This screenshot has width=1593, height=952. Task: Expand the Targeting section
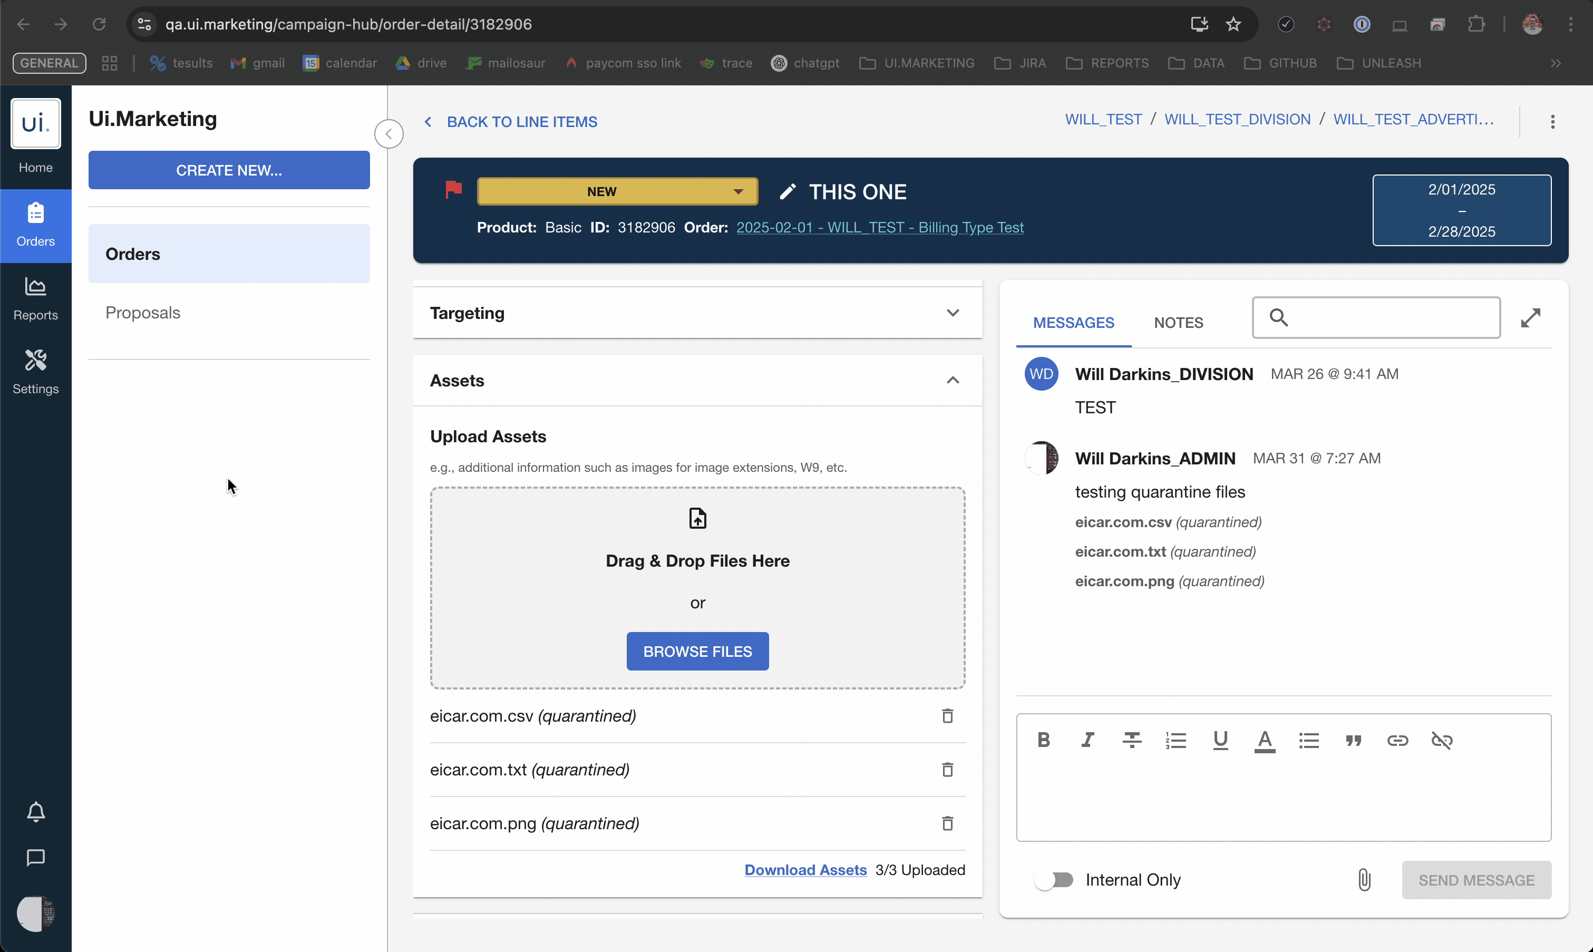tap(953, 313)
